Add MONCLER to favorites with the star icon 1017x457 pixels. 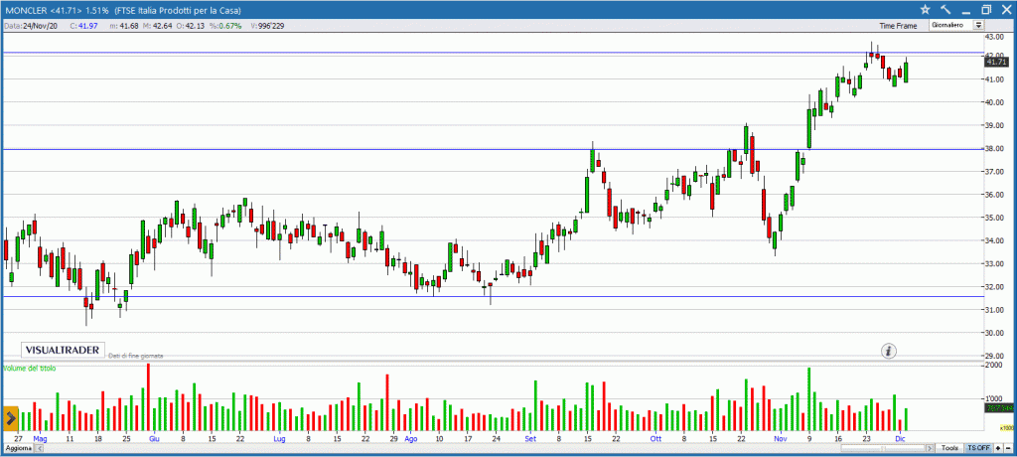click(925, 9)
